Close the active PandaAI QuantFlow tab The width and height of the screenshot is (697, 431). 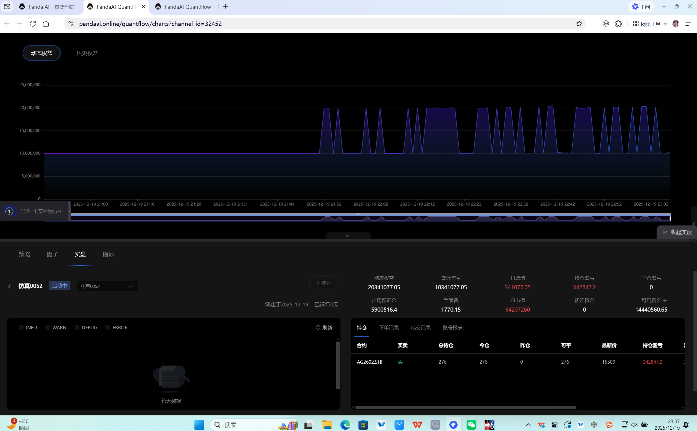(x=143, y=7)
